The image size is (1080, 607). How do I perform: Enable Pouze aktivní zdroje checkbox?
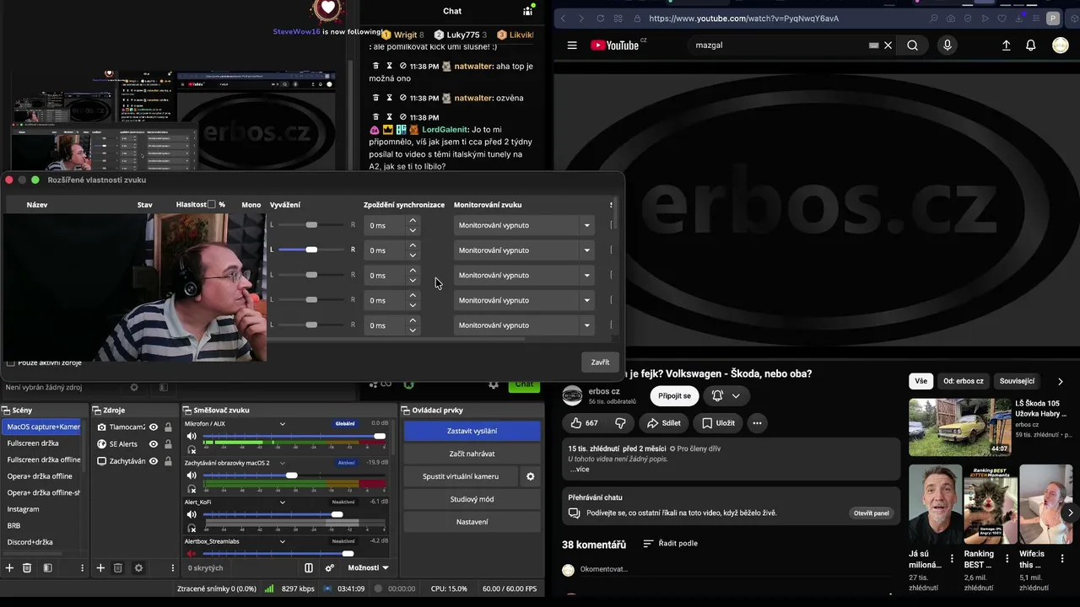point(11,363)
